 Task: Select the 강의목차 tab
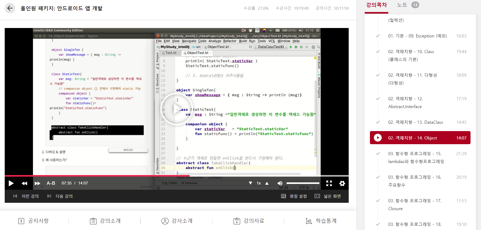pyautogui.click(x=376, y=5)
